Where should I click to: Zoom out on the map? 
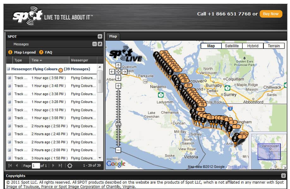coord(118,150)
